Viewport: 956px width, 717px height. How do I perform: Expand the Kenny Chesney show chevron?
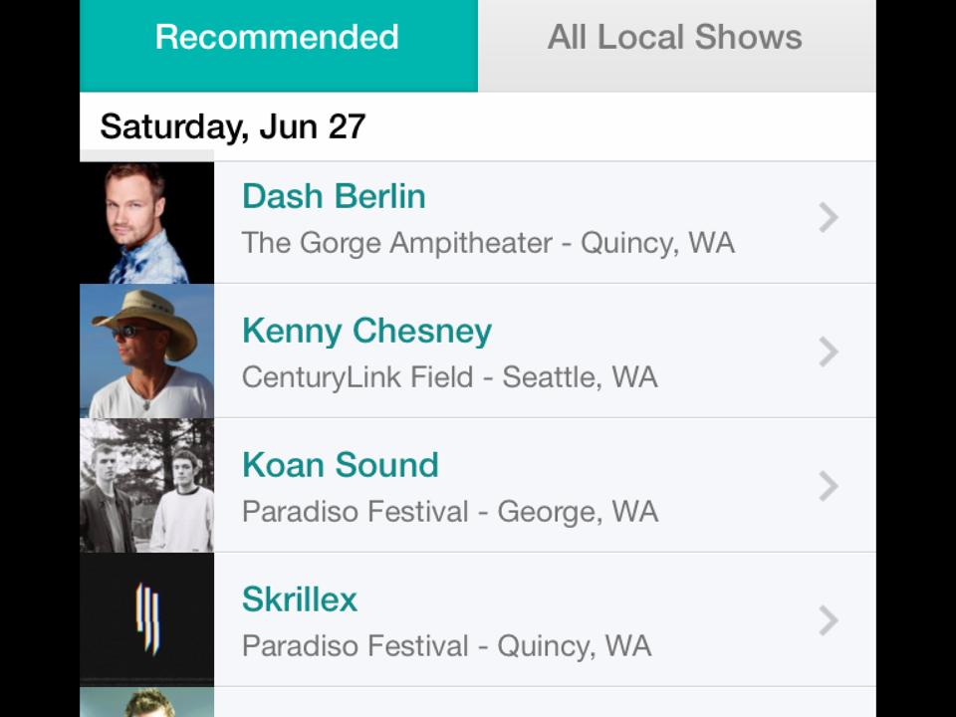829,352
